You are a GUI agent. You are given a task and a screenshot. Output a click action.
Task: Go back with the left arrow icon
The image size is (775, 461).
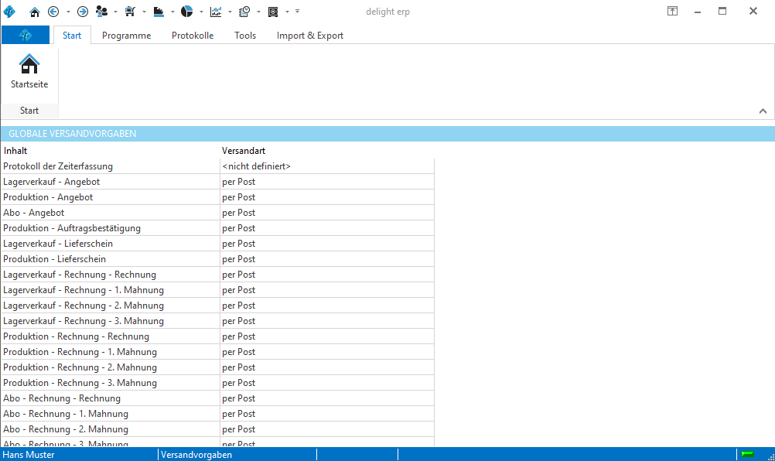tap(53, 12)
